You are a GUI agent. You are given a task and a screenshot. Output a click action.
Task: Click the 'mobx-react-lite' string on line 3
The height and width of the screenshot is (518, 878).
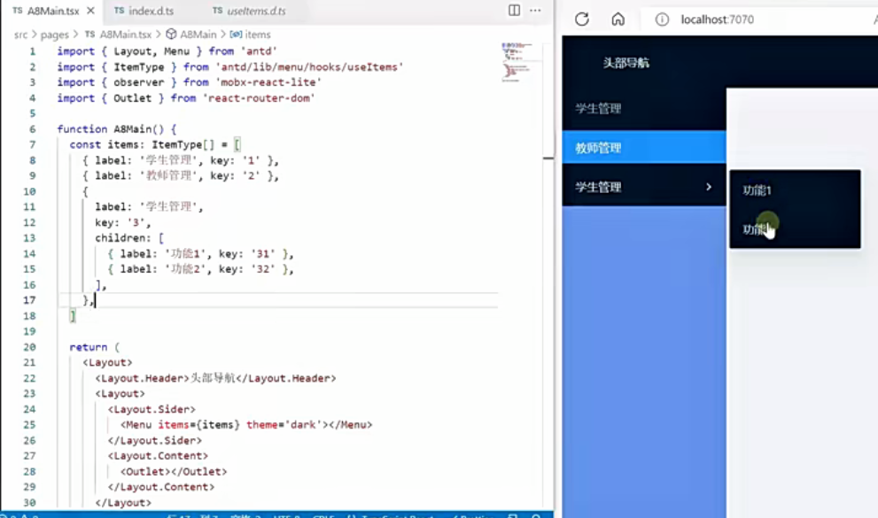[268, 82]
